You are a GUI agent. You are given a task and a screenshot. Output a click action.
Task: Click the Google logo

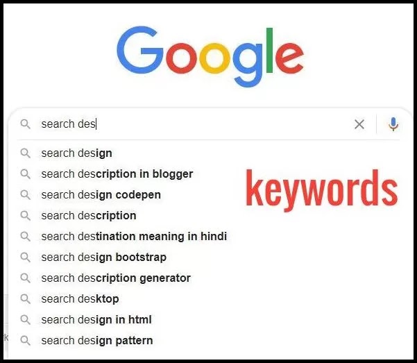tap(210, 56)
